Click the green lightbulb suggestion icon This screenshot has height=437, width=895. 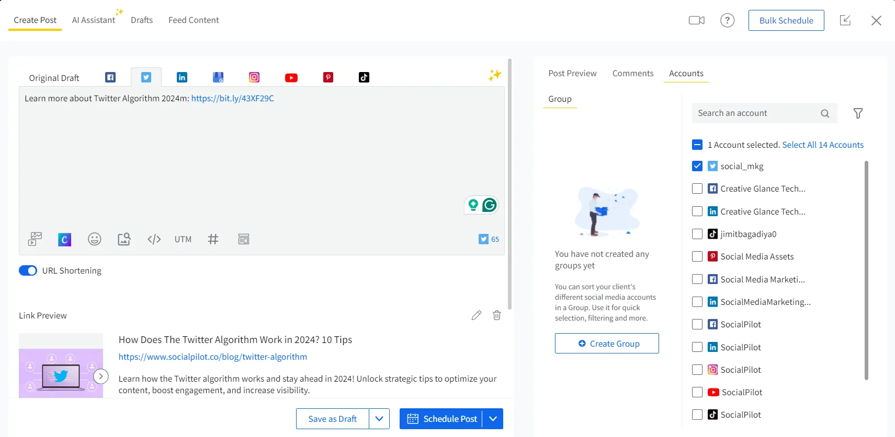473,205
